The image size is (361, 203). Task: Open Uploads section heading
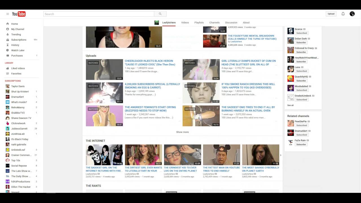(91, 56)
